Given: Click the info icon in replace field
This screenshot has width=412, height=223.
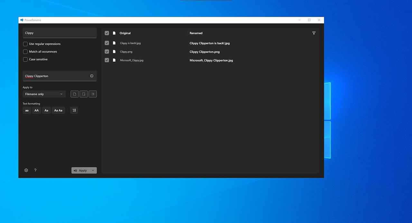Looking at the screenshot, I should coord(92,76).
